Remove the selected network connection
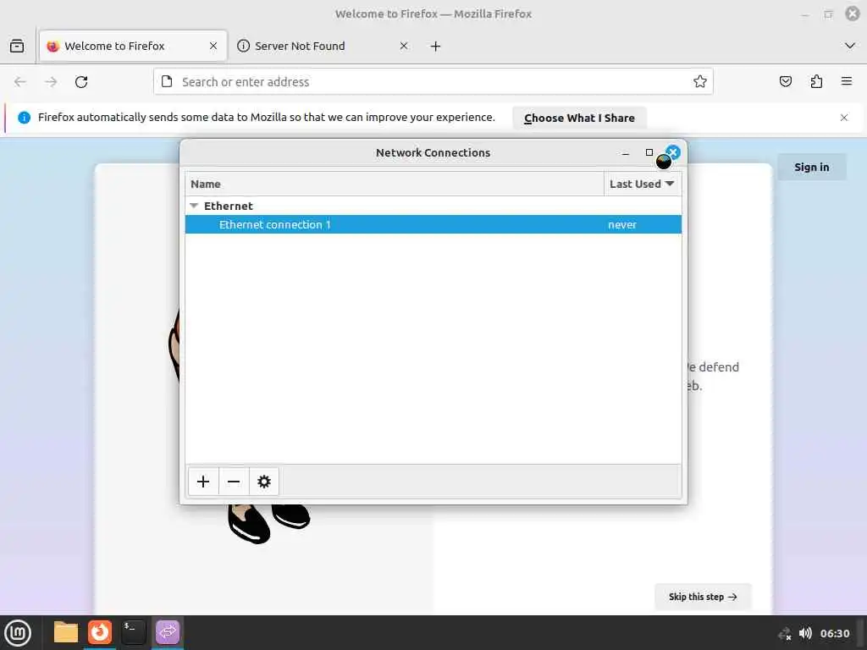 click(234, 482)
